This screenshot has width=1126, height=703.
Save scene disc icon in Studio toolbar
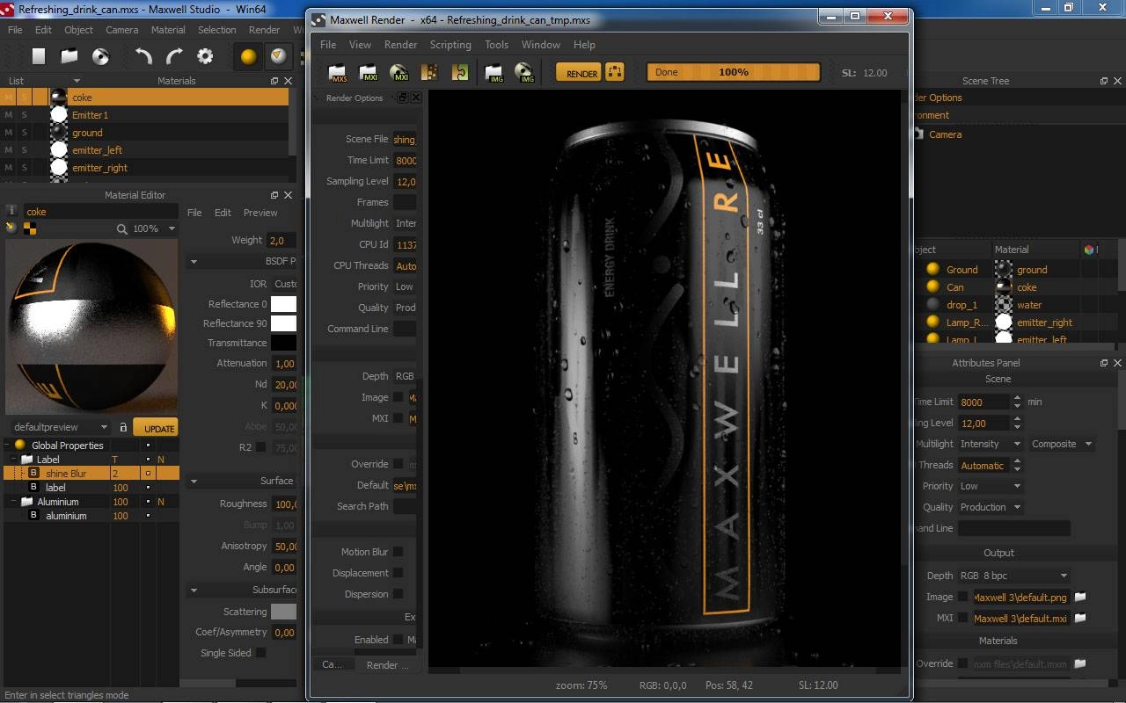point(101,56)
